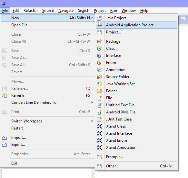Viewport: 188px width, 178px height.
Task: Click the Package icon
Action: [99, 41]
